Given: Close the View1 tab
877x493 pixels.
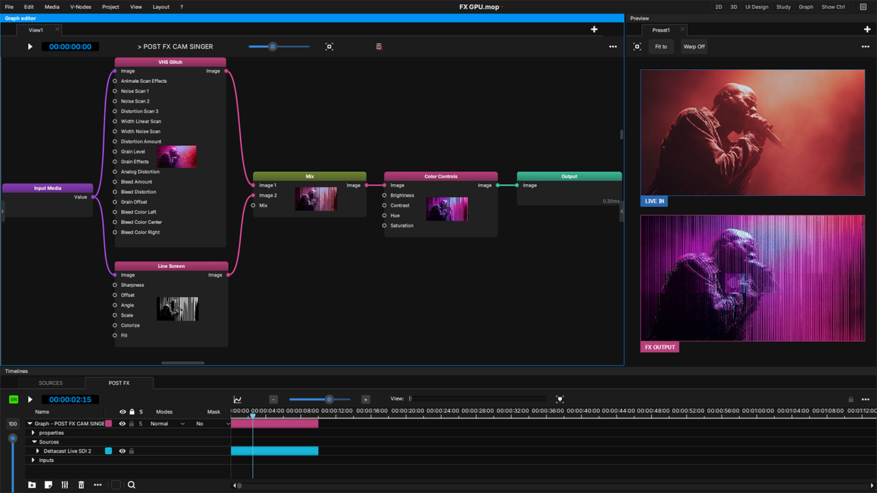Looking at the screenshot, I should point(58,29).
